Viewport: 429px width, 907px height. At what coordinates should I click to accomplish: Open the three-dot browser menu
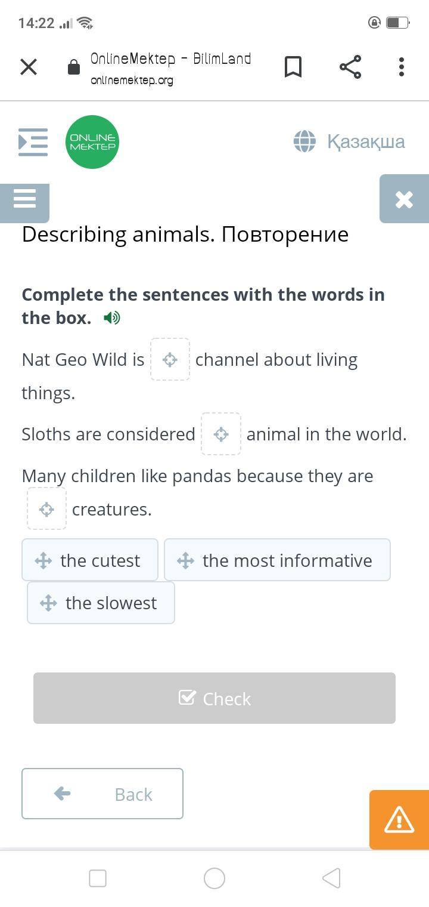[402, 67]
